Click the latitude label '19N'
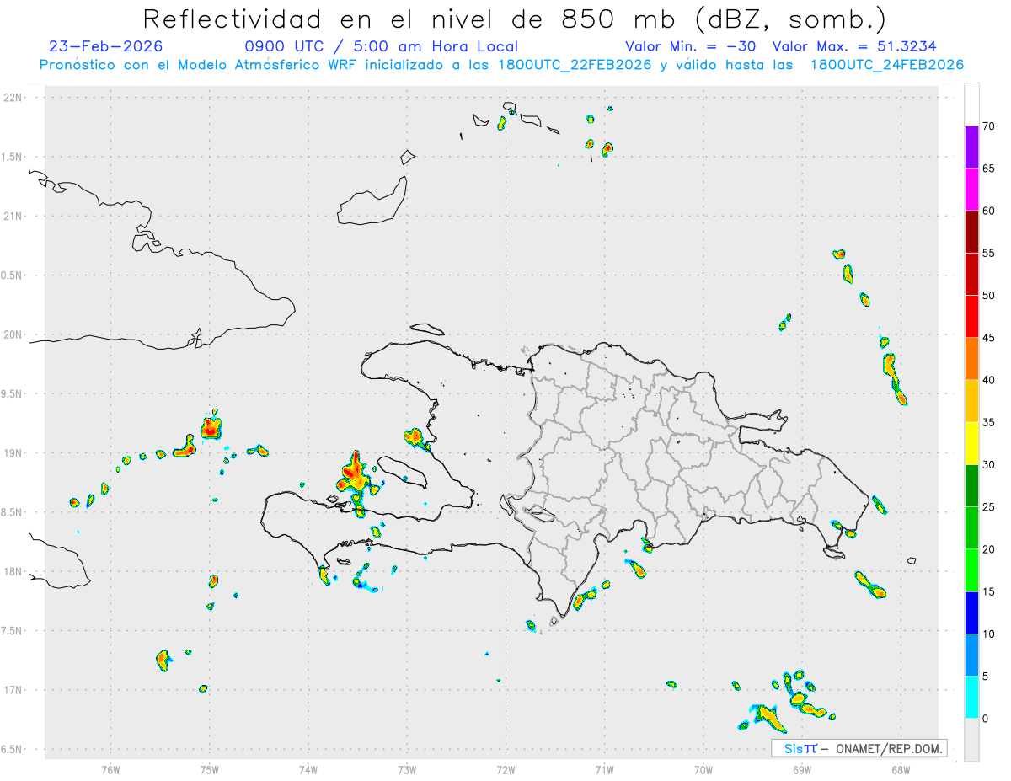This screenshot has height=781, width=1011. click(x=14, y=453)
